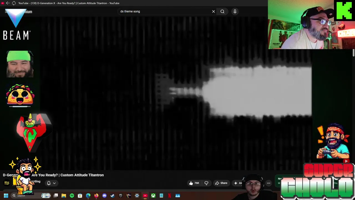This screenshot has width=355, height=200.
Task: Like the video with thumbs up
Action: click(194, 183)
